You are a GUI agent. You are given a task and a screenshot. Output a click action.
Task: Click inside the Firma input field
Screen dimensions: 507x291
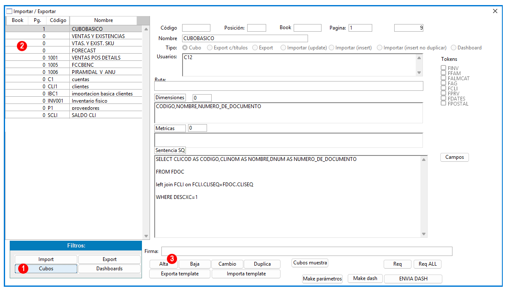(307, 251)
